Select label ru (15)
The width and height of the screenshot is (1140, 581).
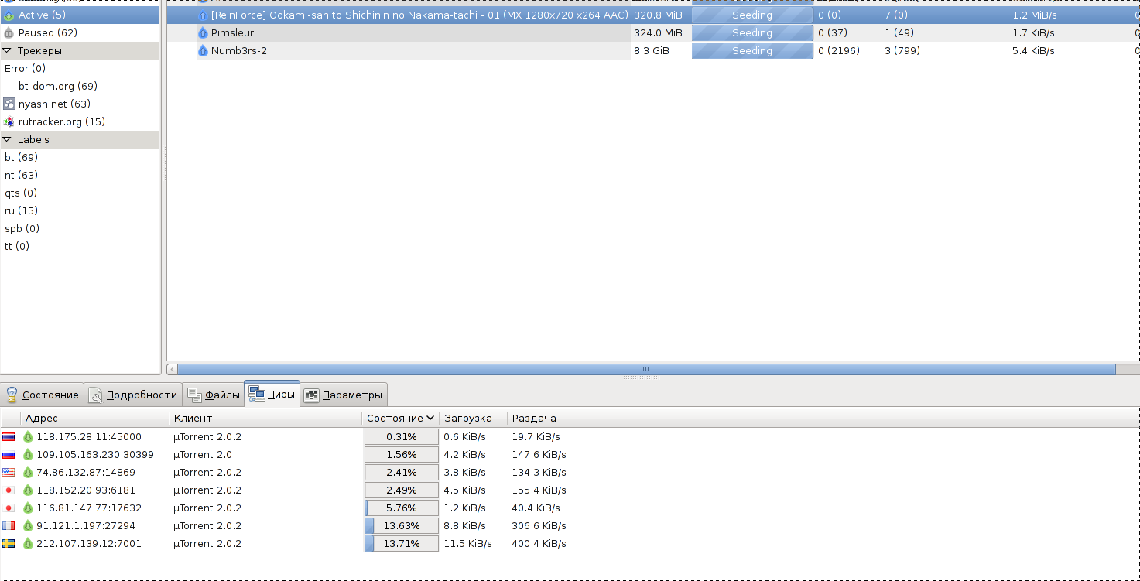(21, 210)
